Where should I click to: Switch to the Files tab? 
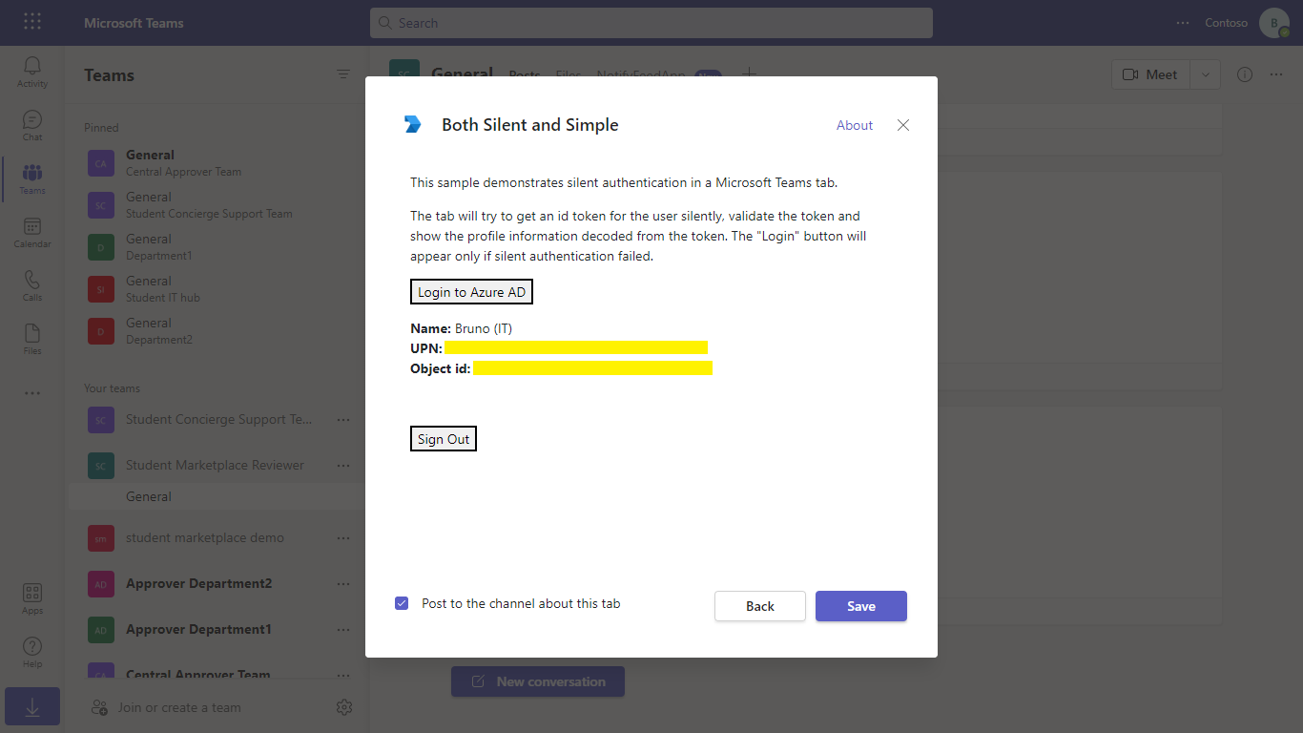tap(568, 74)
